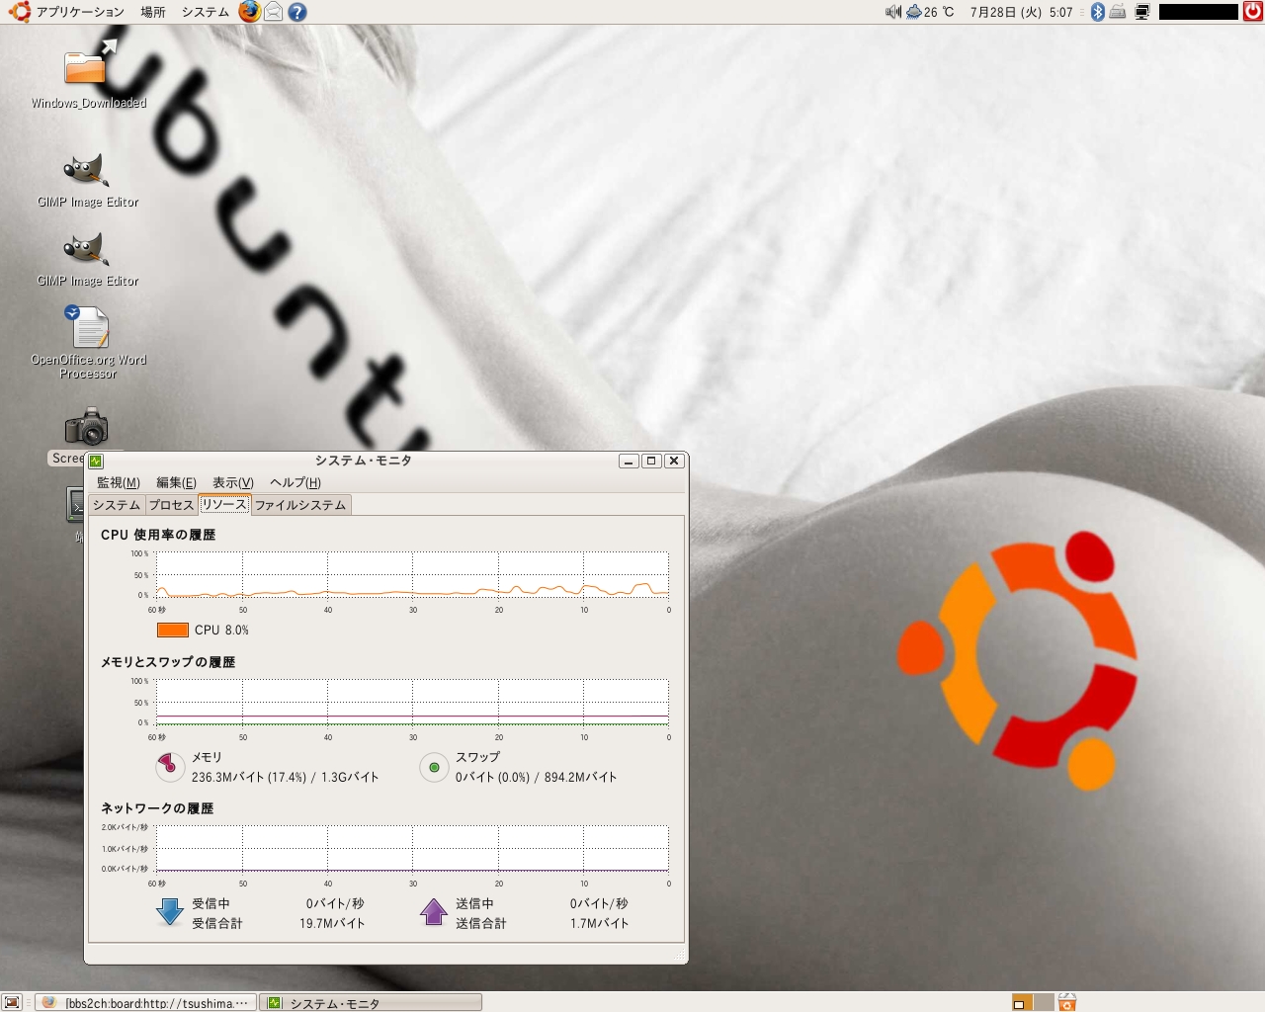The width and height of the screenshot is (1265, 1012).
Task: Click the keyboard indicator tray icon
Action: [1119, 12]
